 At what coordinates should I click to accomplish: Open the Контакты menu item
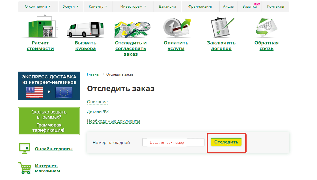pyautogui.click(x=275, y=7)
